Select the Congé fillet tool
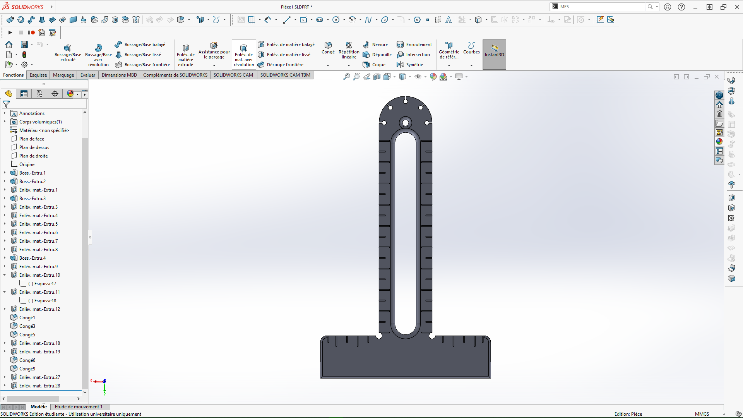The image size is (743, 418). [328, 48]
